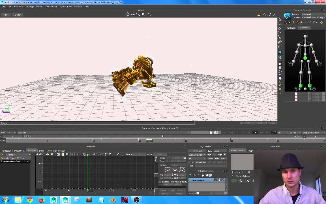The image size is (326, 204).
Task: Activate the Scale tool in viewer toolbar
Action: tap(280, 37)
